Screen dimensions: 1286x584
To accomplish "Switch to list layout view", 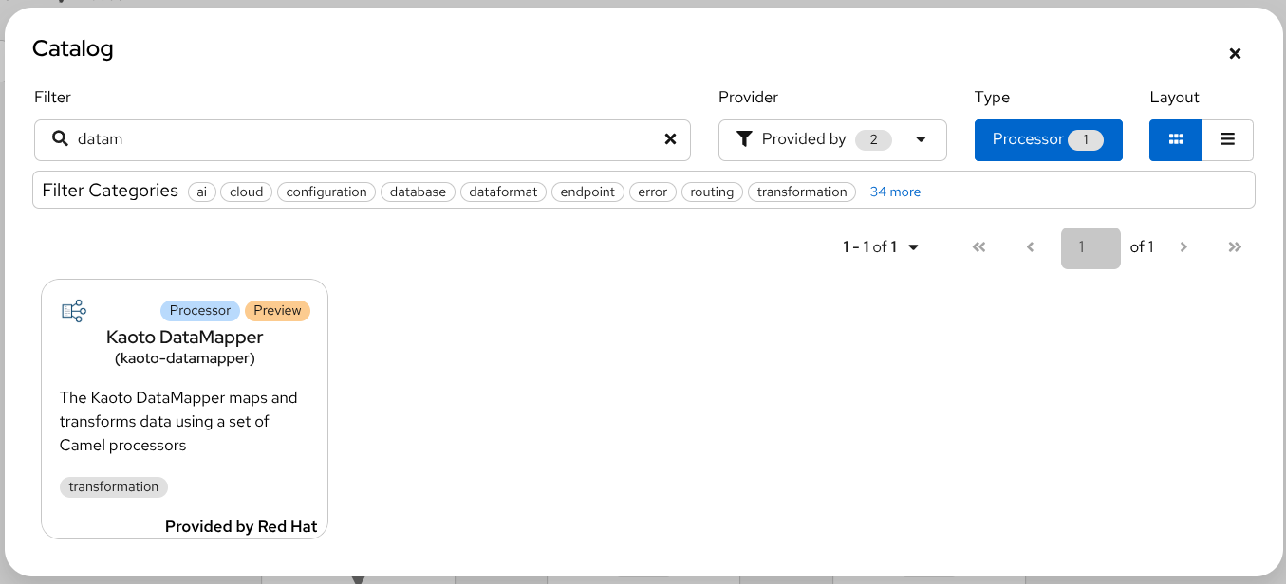I will tap(1227, 138).
